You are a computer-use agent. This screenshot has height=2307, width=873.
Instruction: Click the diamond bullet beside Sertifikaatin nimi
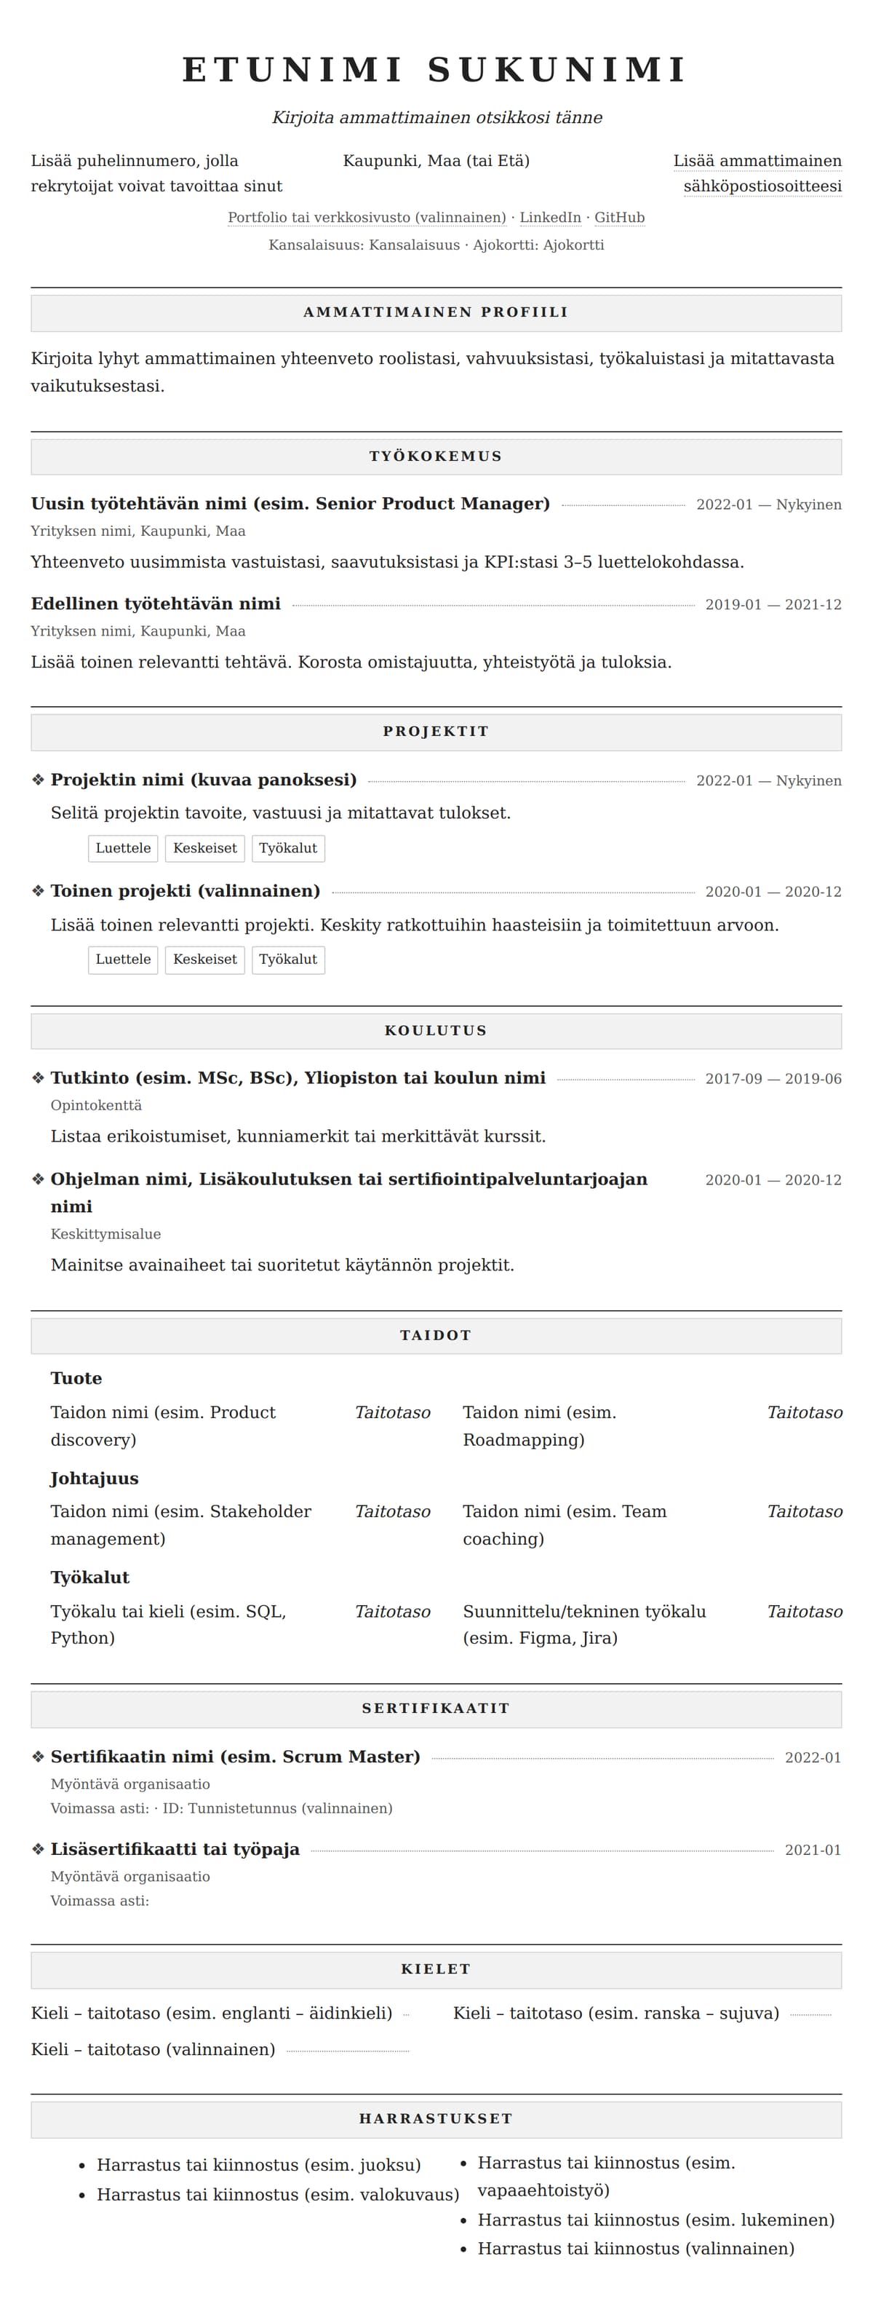(38, 1757)
